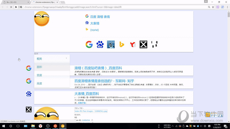Click the 90.66% similarity text
The image size is (230, 129).
pyautogui.click(x=77, y=115)
